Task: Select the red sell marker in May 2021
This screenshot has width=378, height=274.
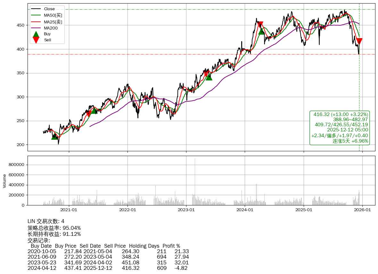Action: 88,114
